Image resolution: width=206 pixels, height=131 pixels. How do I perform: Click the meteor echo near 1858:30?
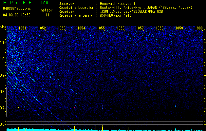click(x=169, y=107)
